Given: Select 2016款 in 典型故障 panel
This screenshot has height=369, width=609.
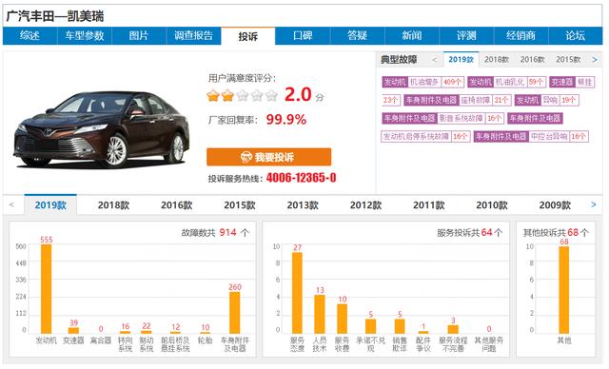Looking at the screenshot, I should tap(533, 60).
